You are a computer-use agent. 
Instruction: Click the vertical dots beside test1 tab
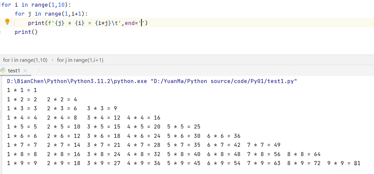(40, 70)
